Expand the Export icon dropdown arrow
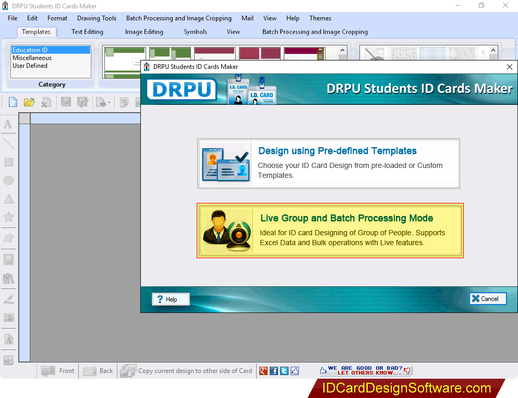518x398 pixels. coord(109,103)
